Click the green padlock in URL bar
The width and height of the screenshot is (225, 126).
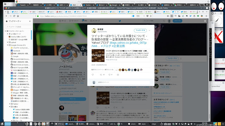38,16
